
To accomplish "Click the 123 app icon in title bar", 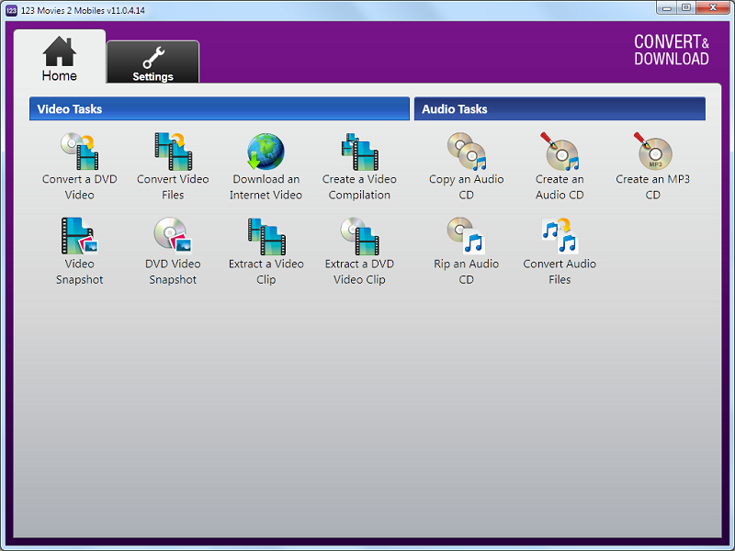I will [x=10, y=10].
